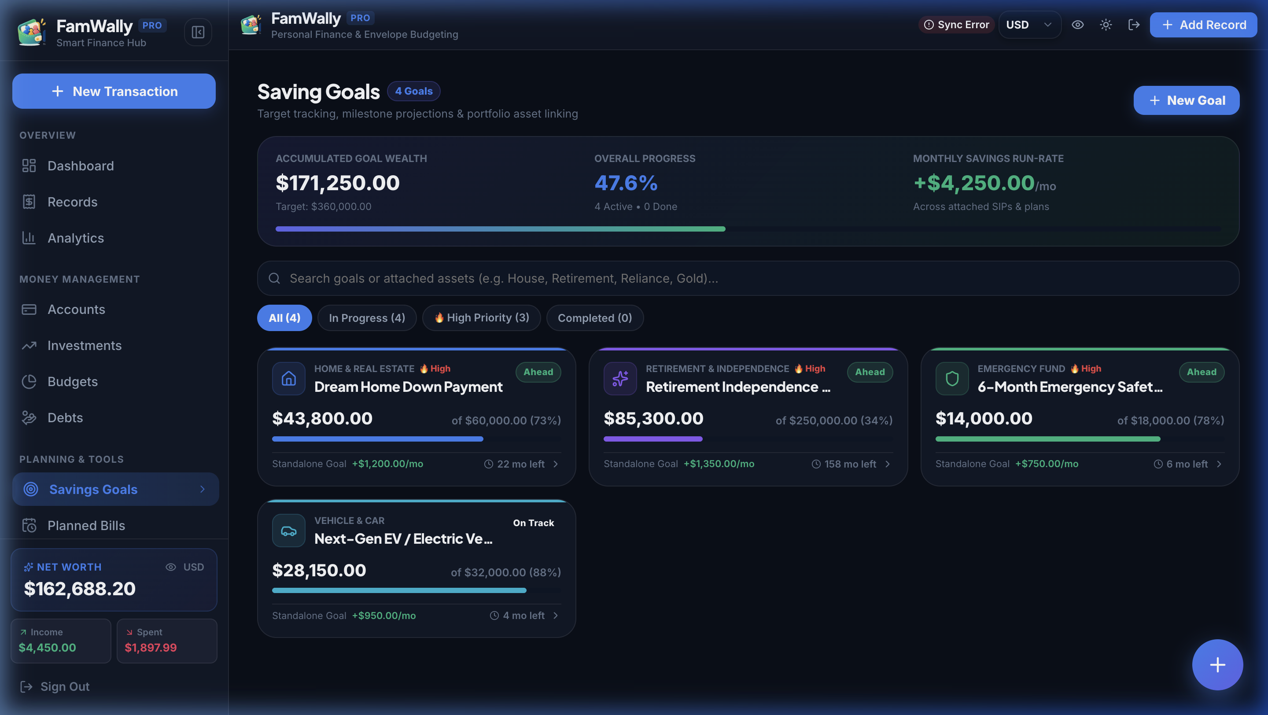
Task: Click the Budgets pie chart icon
Action: tap(29, 381)
